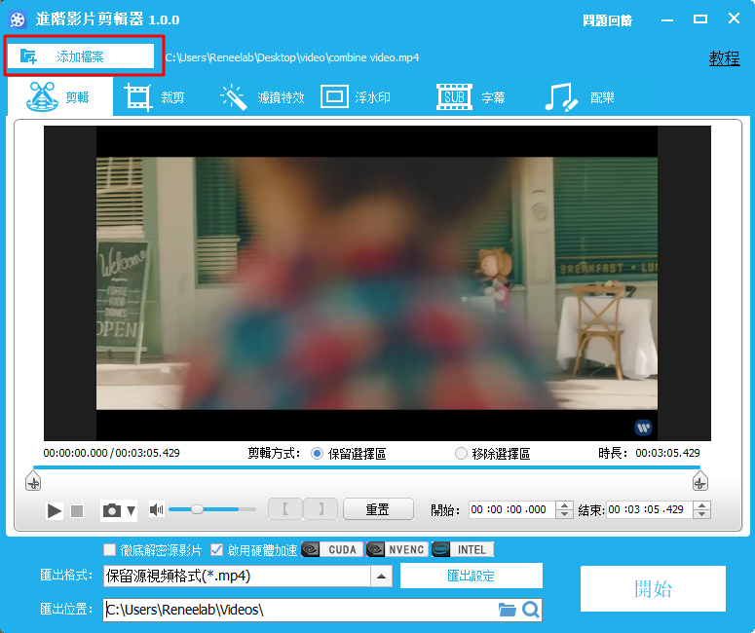Take a snapshot with camera icon
This screenshot has height=633, width=755.
click(x=112, y=510)
